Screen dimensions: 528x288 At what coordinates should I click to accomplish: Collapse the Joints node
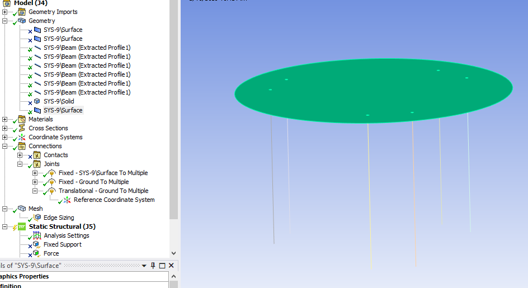point(20,164)
